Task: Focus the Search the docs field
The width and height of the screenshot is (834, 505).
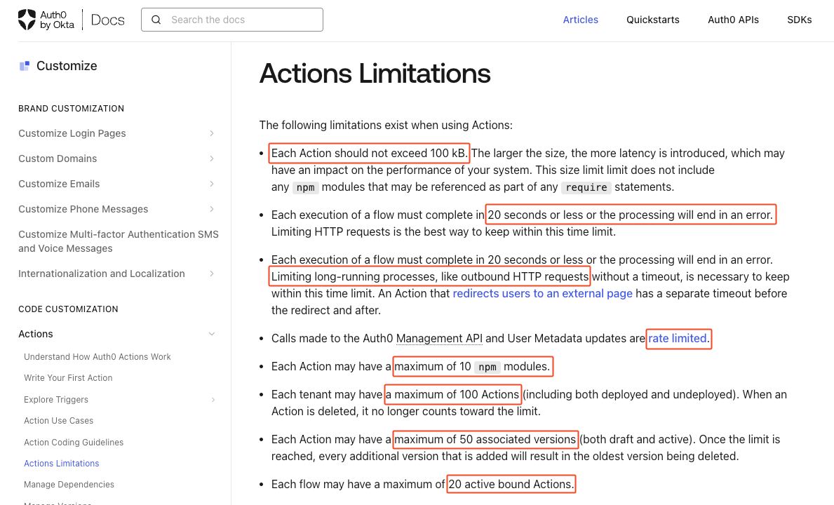Action: [232, 20]
